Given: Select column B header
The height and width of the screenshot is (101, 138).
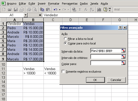Looking at the screenshot, I should (x=33, y=20).
